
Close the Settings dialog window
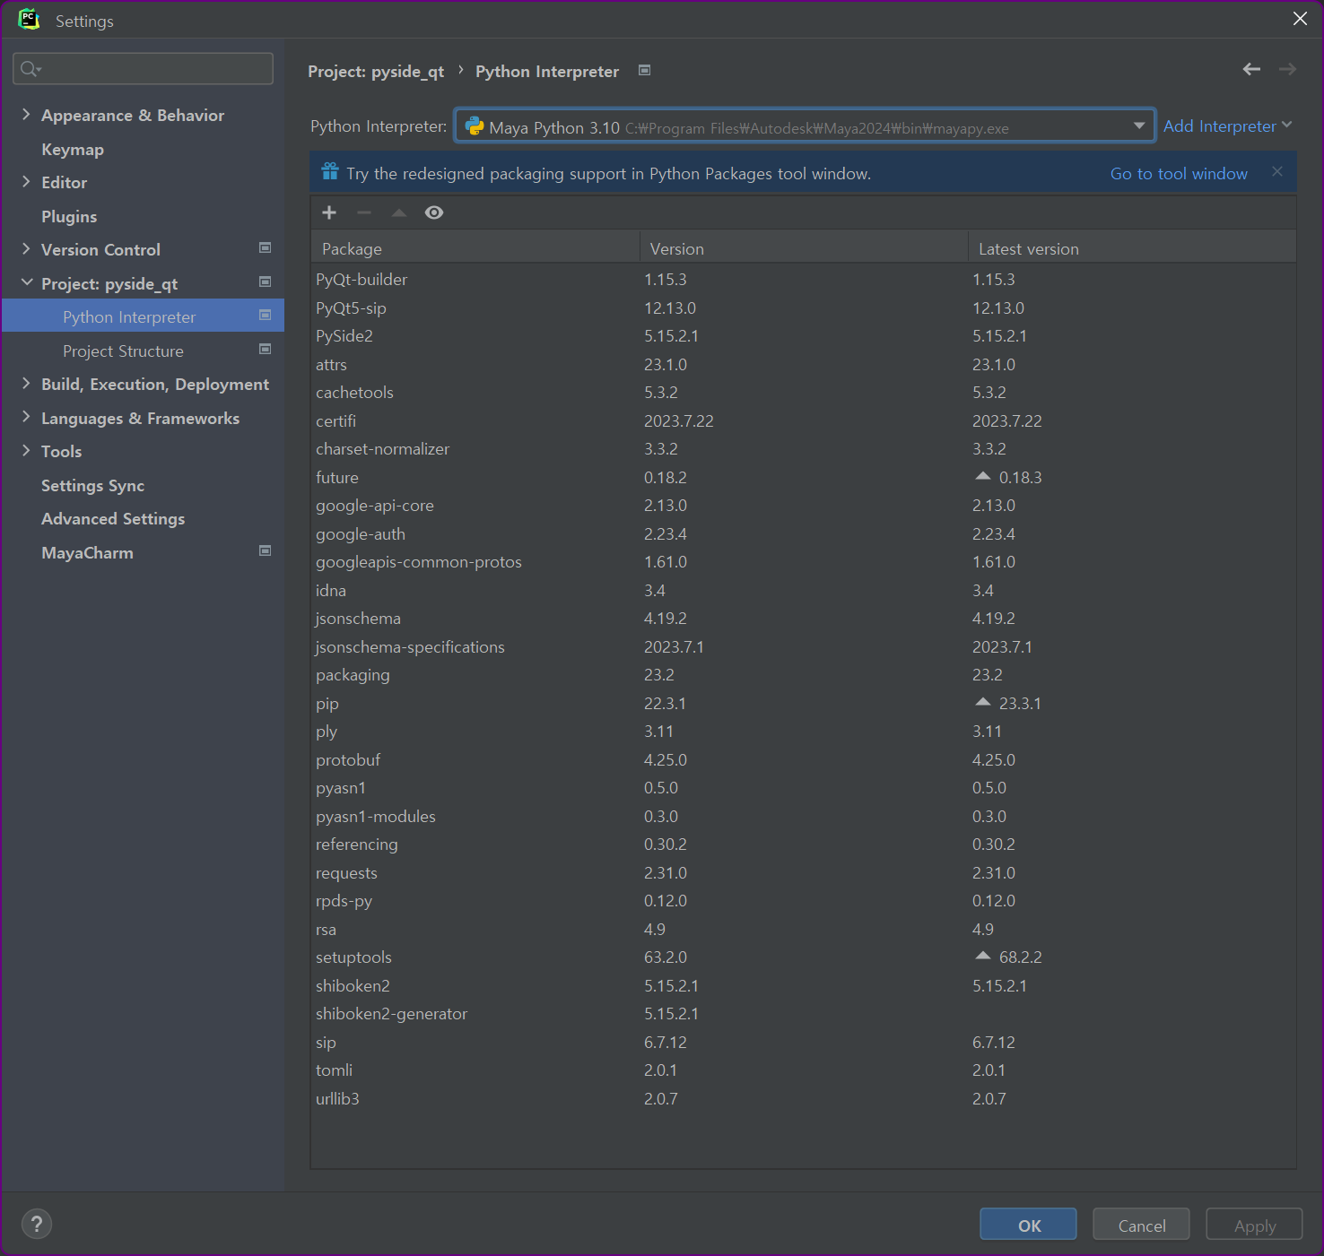click(1300, 19)
